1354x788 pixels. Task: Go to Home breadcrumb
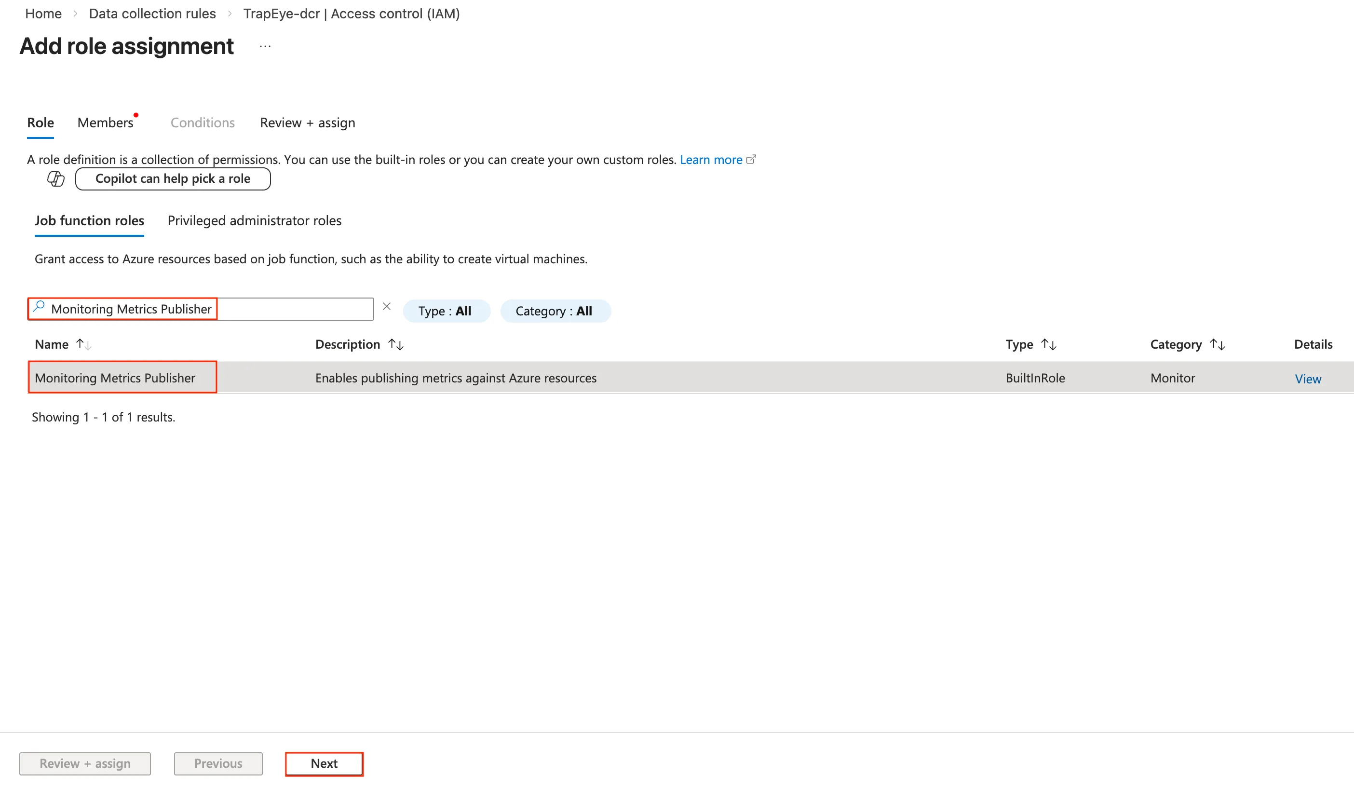tap(43, 14)
